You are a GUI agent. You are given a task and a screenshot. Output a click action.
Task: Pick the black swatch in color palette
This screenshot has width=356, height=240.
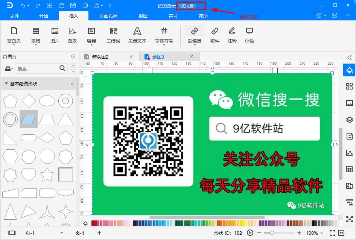tap(313, 223)
